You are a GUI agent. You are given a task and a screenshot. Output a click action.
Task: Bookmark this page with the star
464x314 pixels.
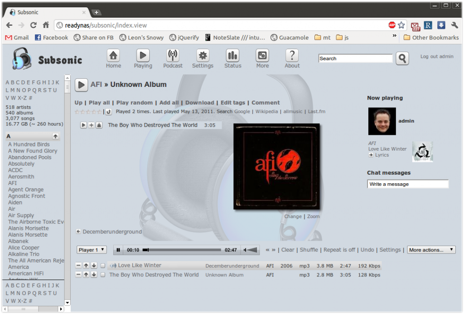(x=401, y=25)
